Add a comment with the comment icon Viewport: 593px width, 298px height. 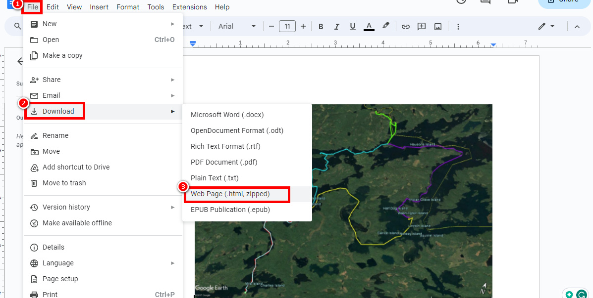click(421, 26)
